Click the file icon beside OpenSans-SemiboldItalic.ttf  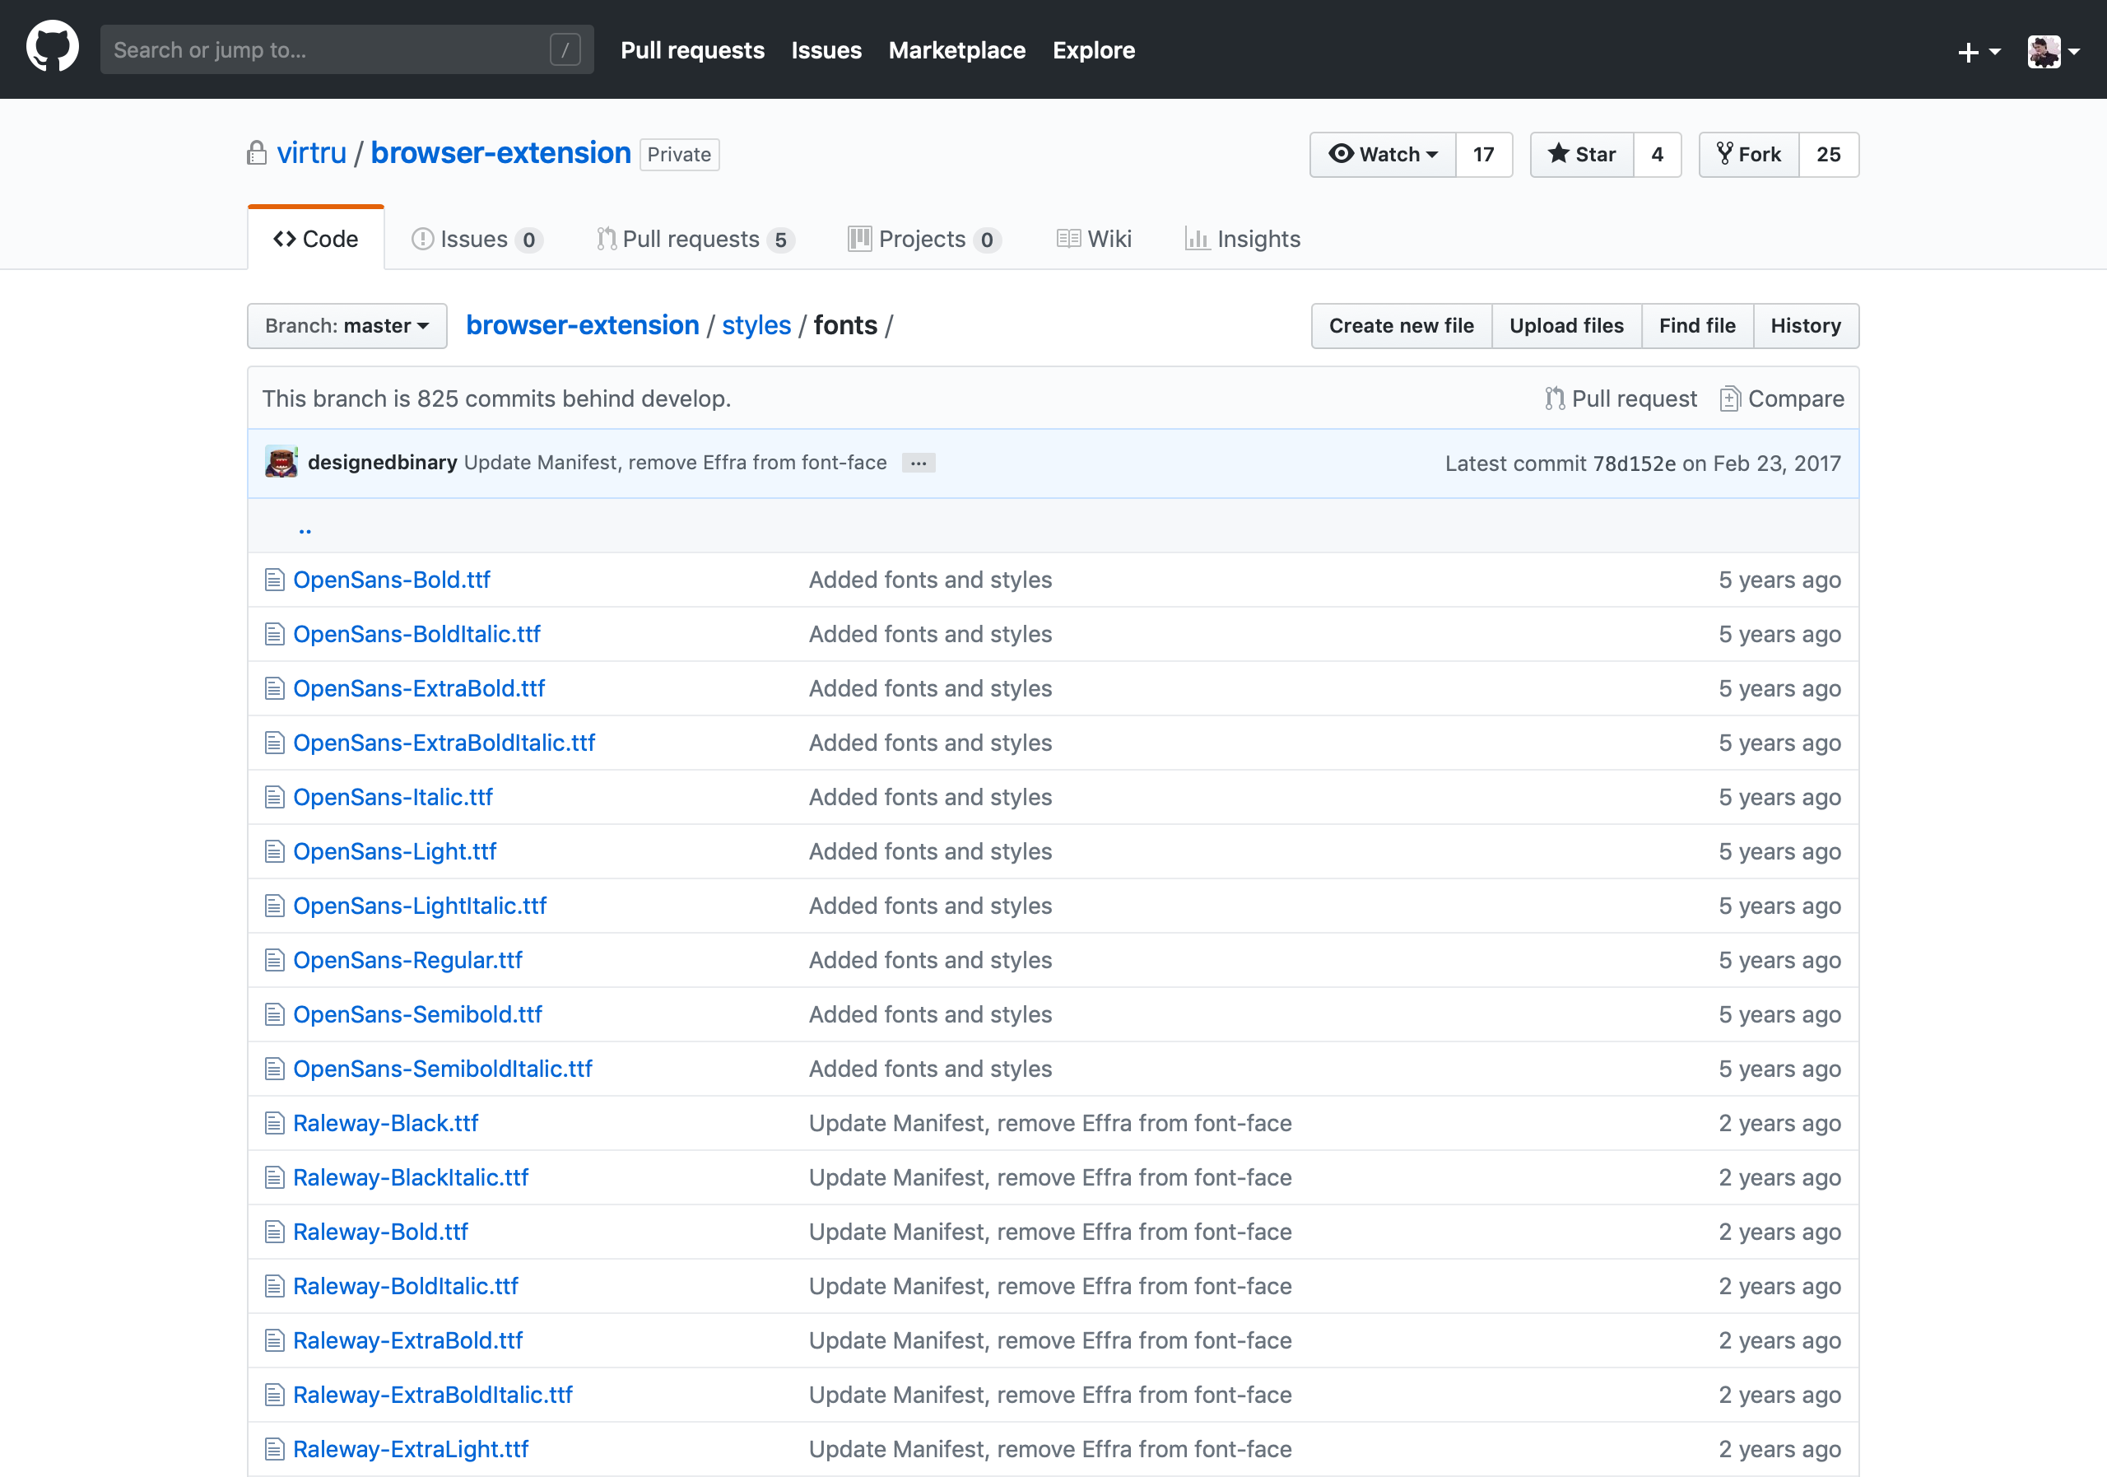274,1069
